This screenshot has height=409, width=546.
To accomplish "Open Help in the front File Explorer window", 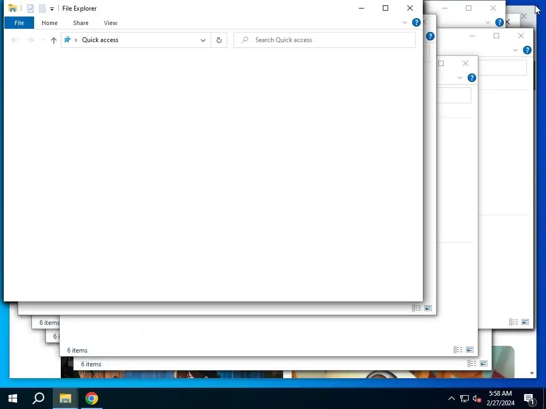I will (416, 22).
